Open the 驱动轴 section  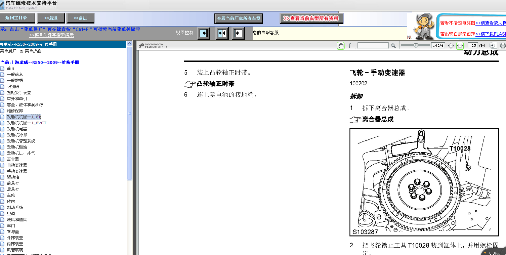pyautogui.click(x=13, y=177)
